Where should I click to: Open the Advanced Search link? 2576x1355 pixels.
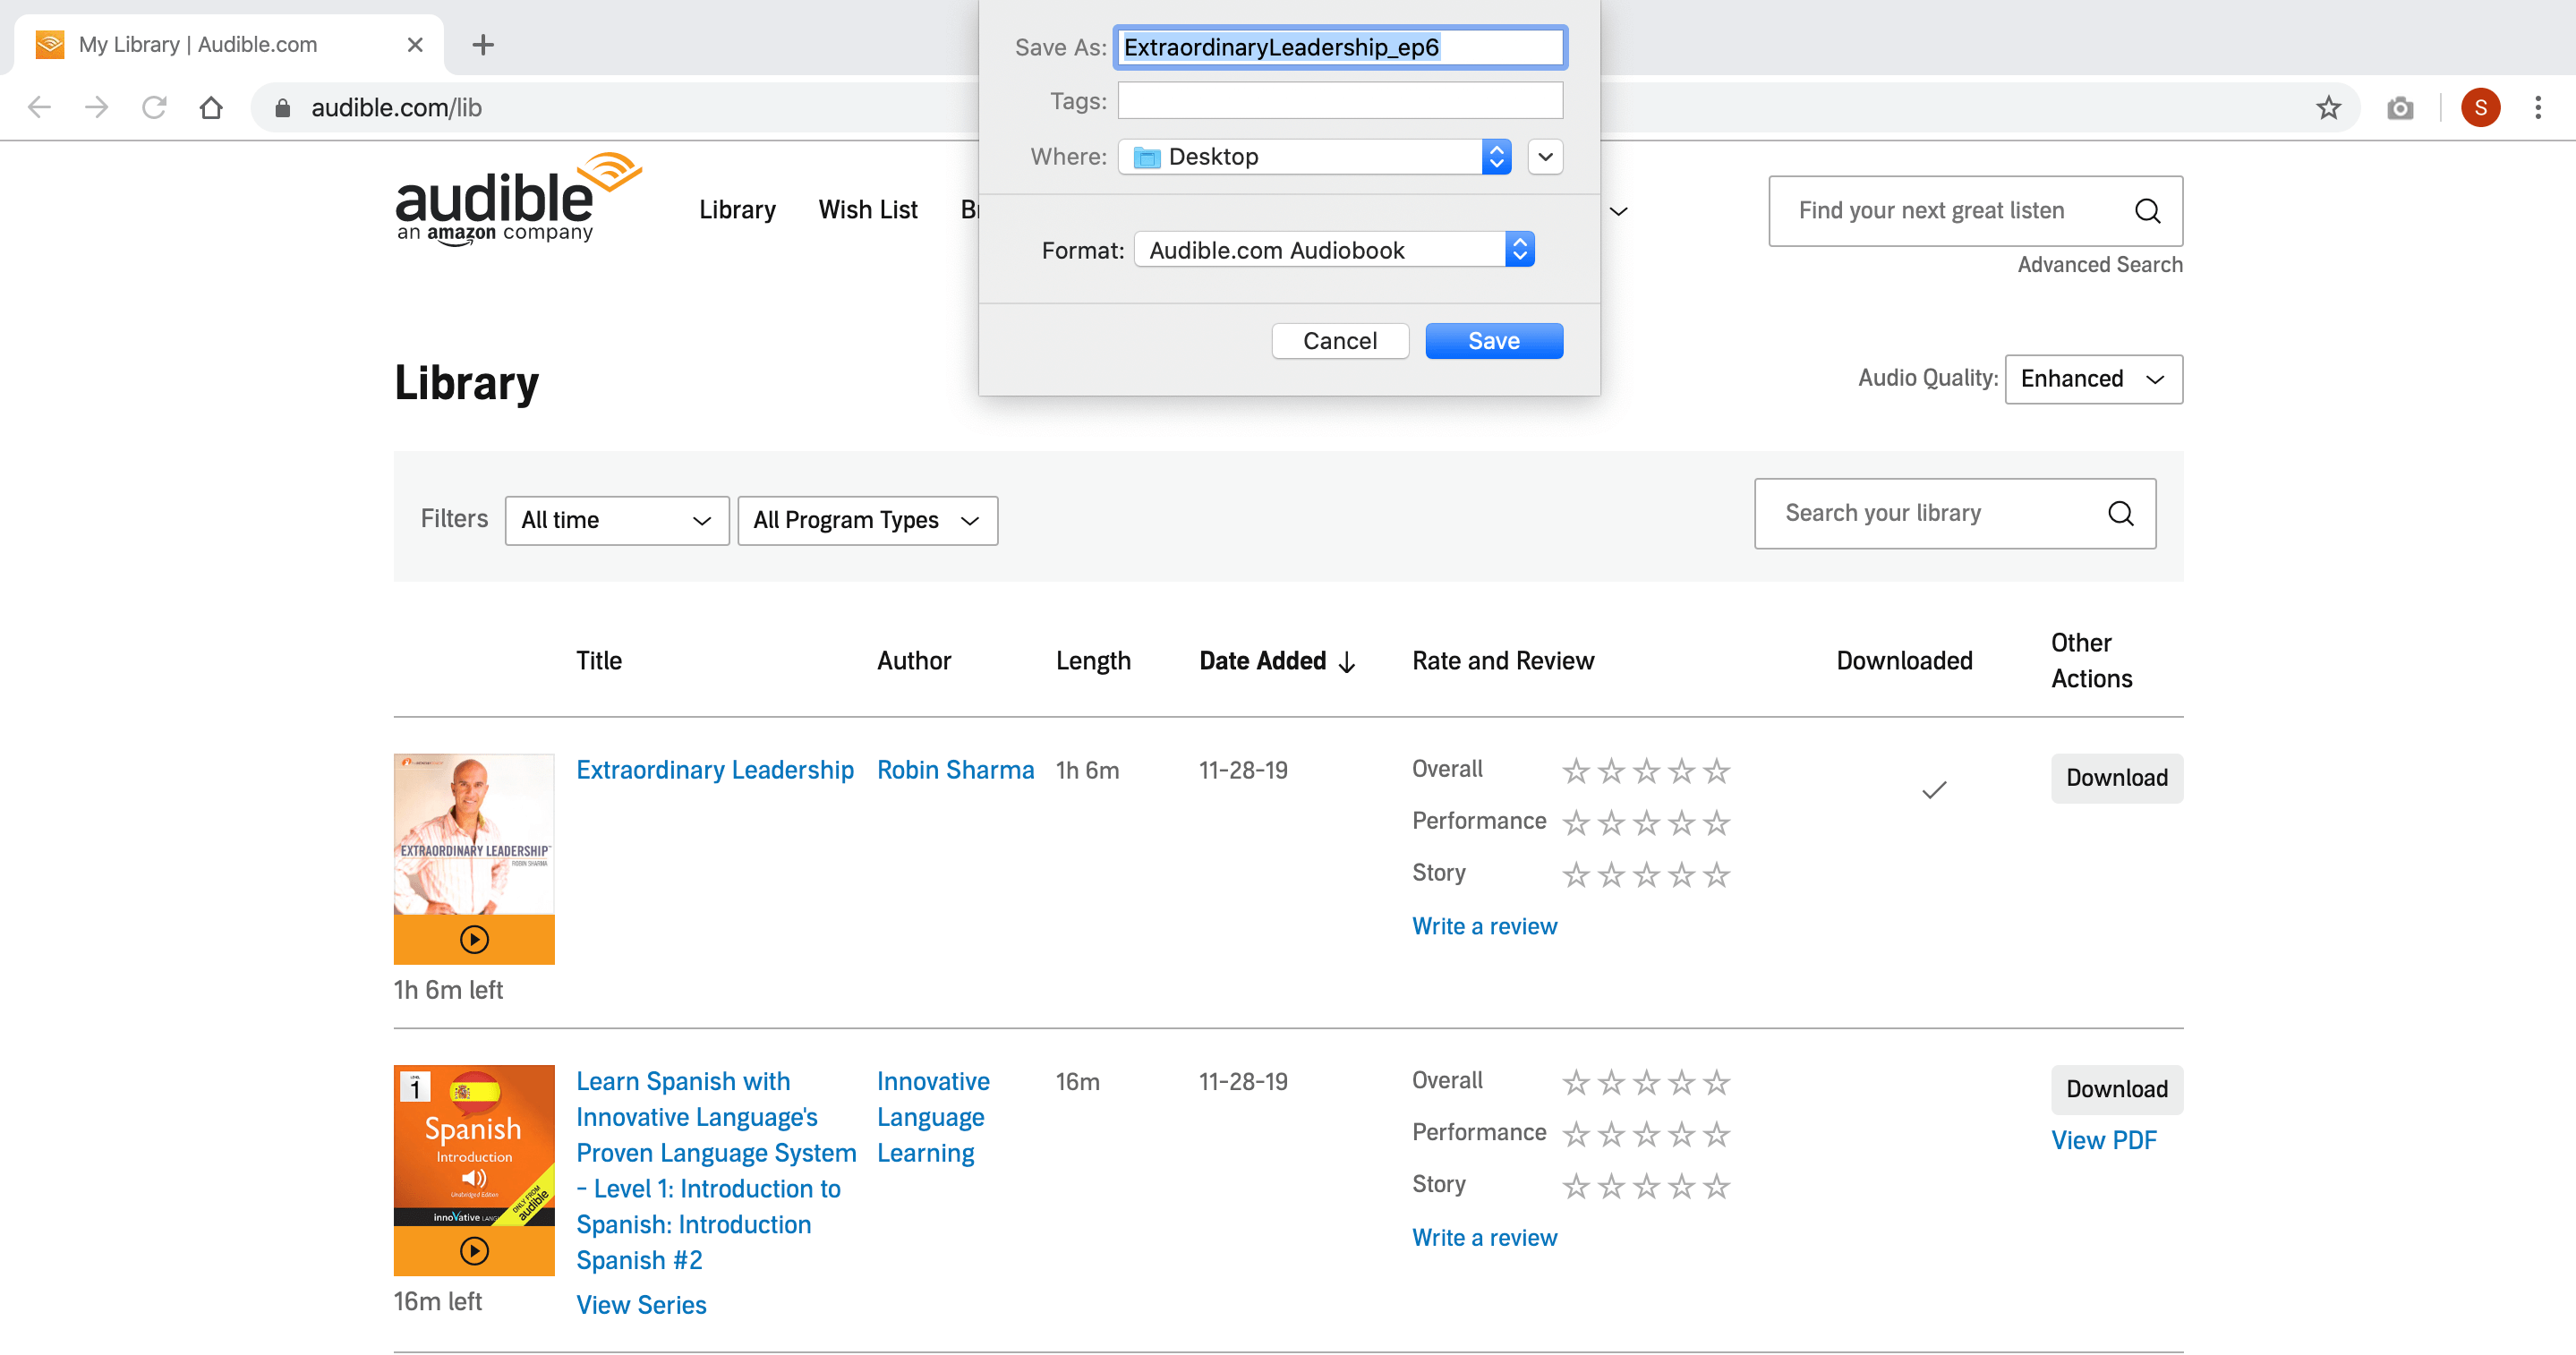[2100, 265]
